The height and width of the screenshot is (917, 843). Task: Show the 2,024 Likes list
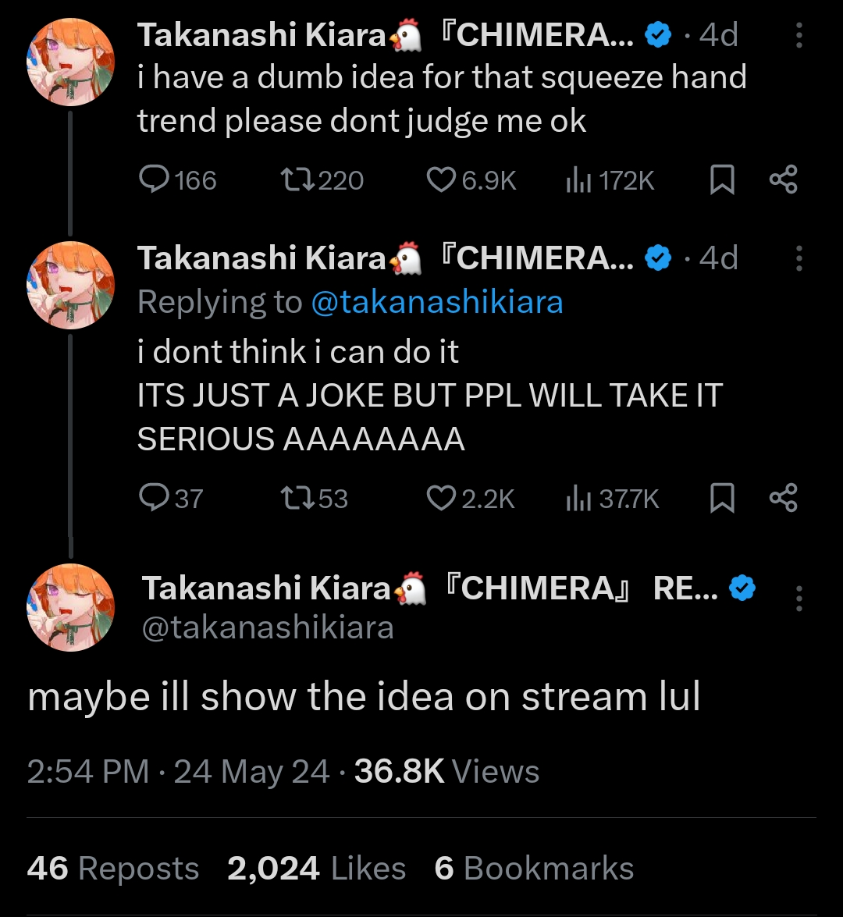click(x=316, y=869)
